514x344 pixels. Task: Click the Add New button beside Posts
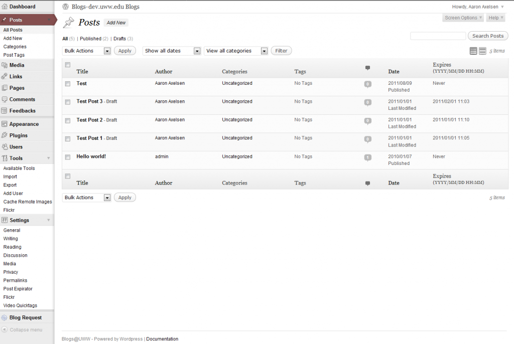[116, 23]
